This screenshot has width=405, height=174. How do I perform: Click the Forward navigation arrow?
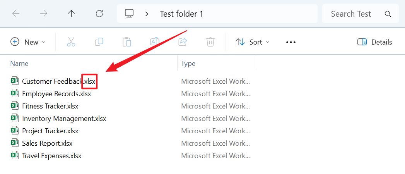click(44, 14)
